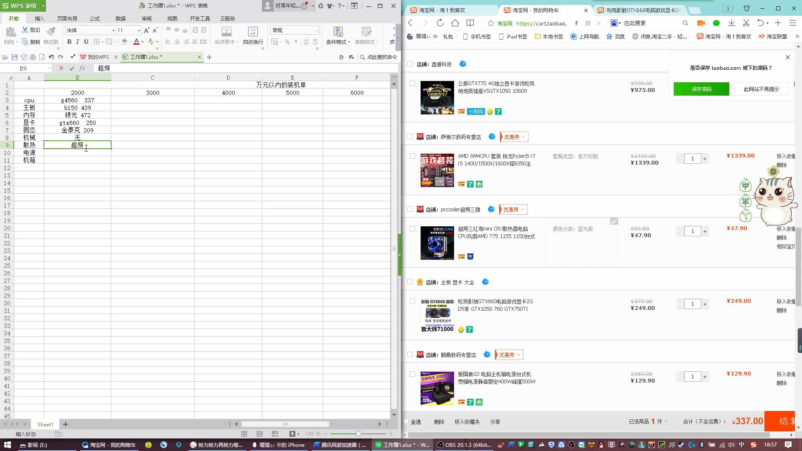The height and width of the screenshot is (451, 802).
Task: Increase quantity of AMD Ryzen5 bundle
Action: pos(705,159)
